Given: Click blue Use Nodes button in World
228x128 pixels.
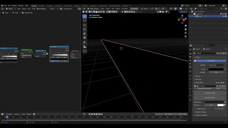Looking at the screenshot, I should point(210,61).
